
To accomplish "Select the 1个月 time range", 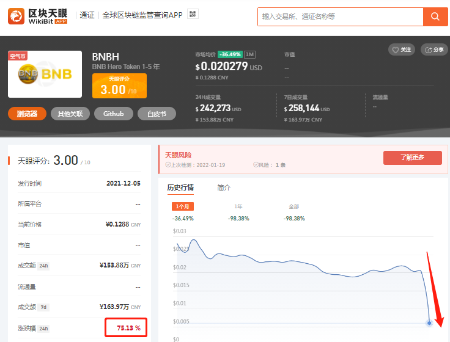I will pos(183,206).
